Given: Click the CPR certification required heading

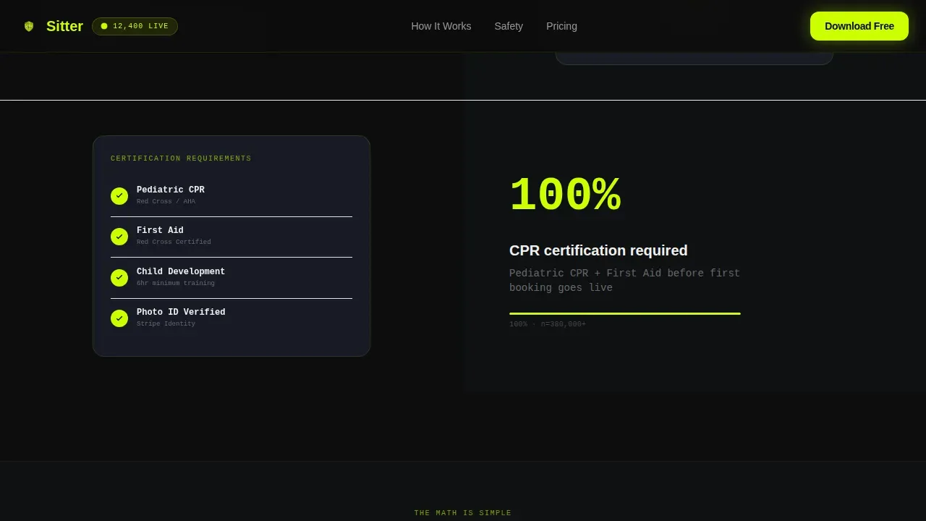Looking at the screenshot, I should point(598,250).
